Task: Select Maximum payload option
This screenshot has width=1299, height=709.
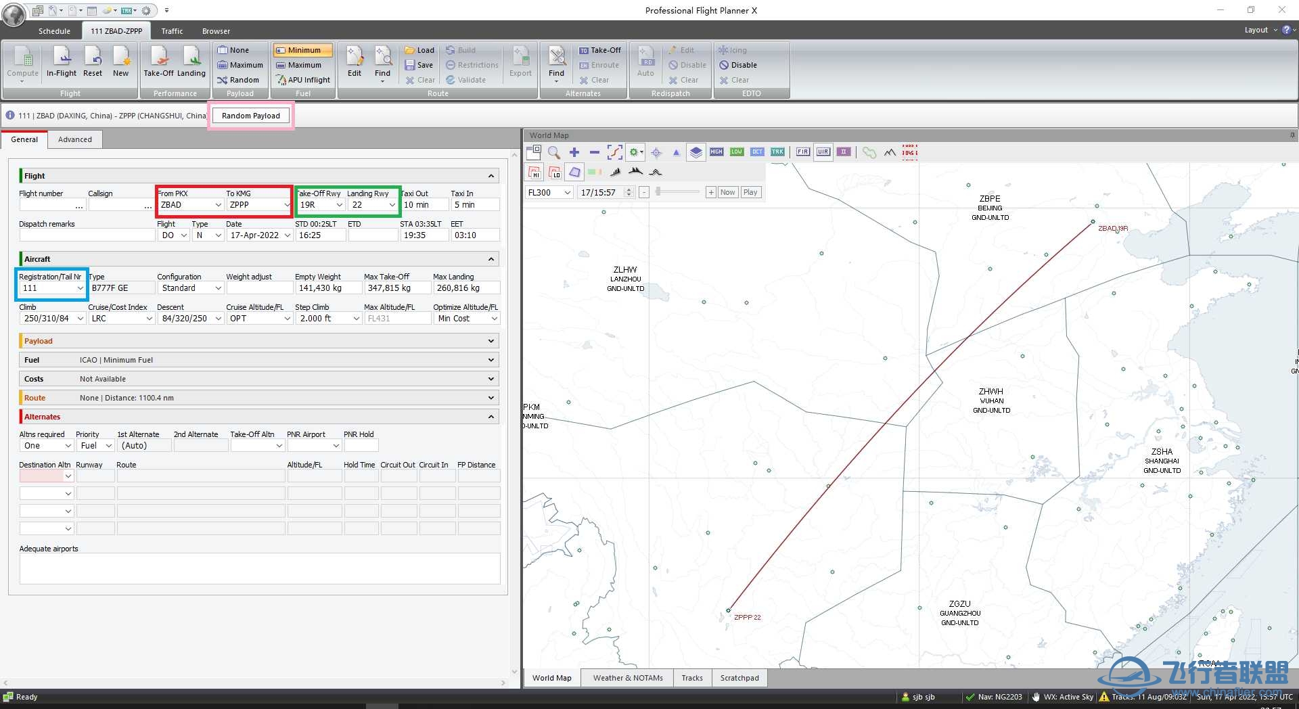Action: point(240,65)
